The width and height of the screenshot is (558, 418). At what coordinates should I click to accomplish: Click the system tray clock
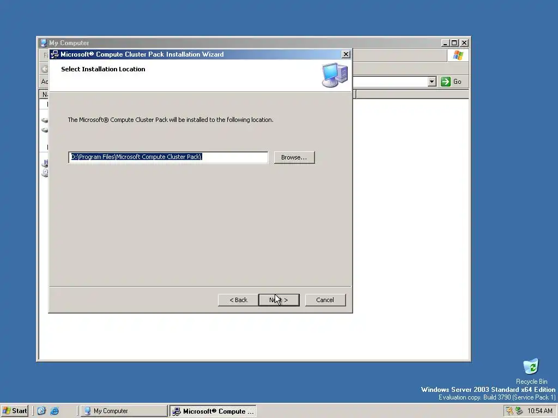click(x=540, y=411)
